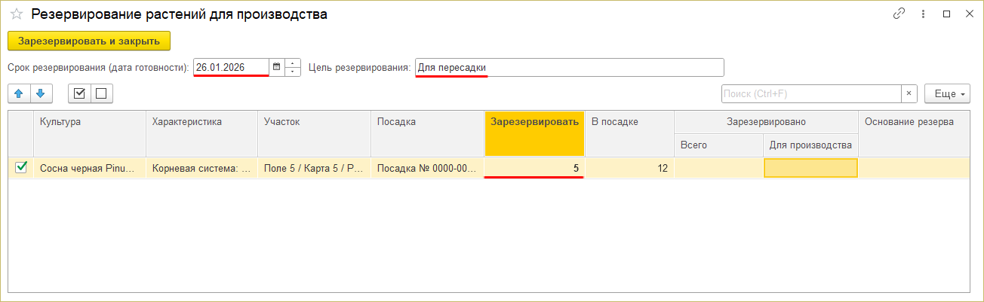
Task: Click Для производства subcolumn header
Action: (811, 145)
